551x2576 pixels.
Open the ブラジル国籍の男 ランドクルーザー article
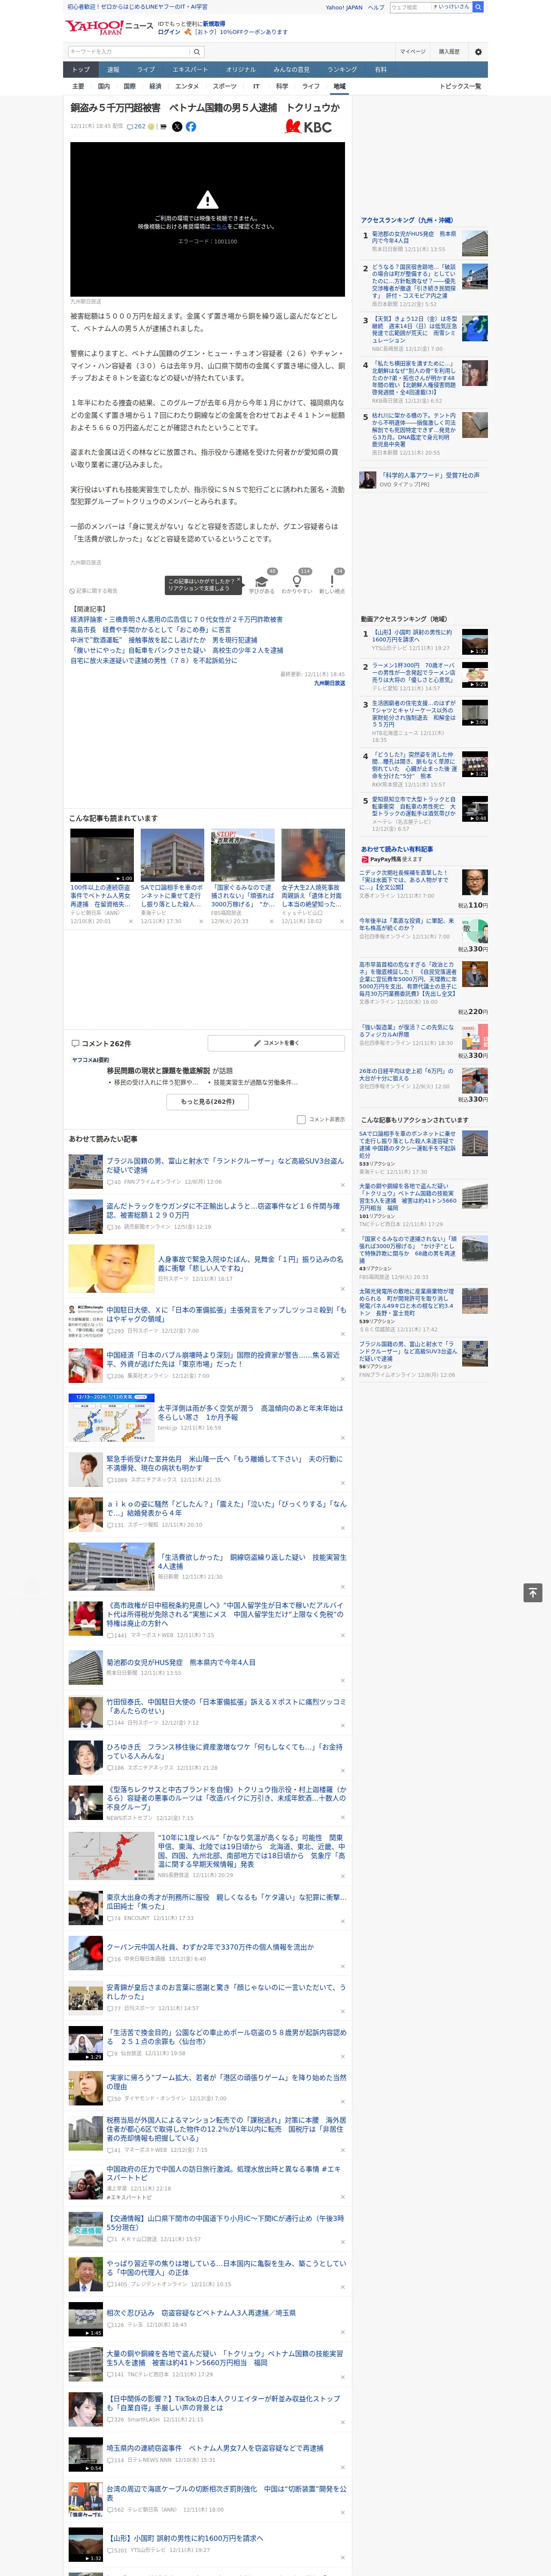(225, 1166)
